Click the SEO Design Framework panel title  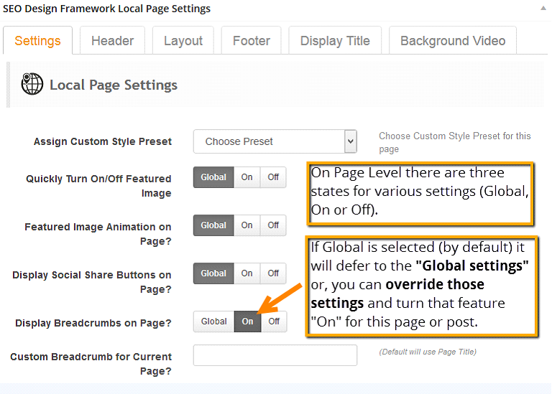pos(106,9)
